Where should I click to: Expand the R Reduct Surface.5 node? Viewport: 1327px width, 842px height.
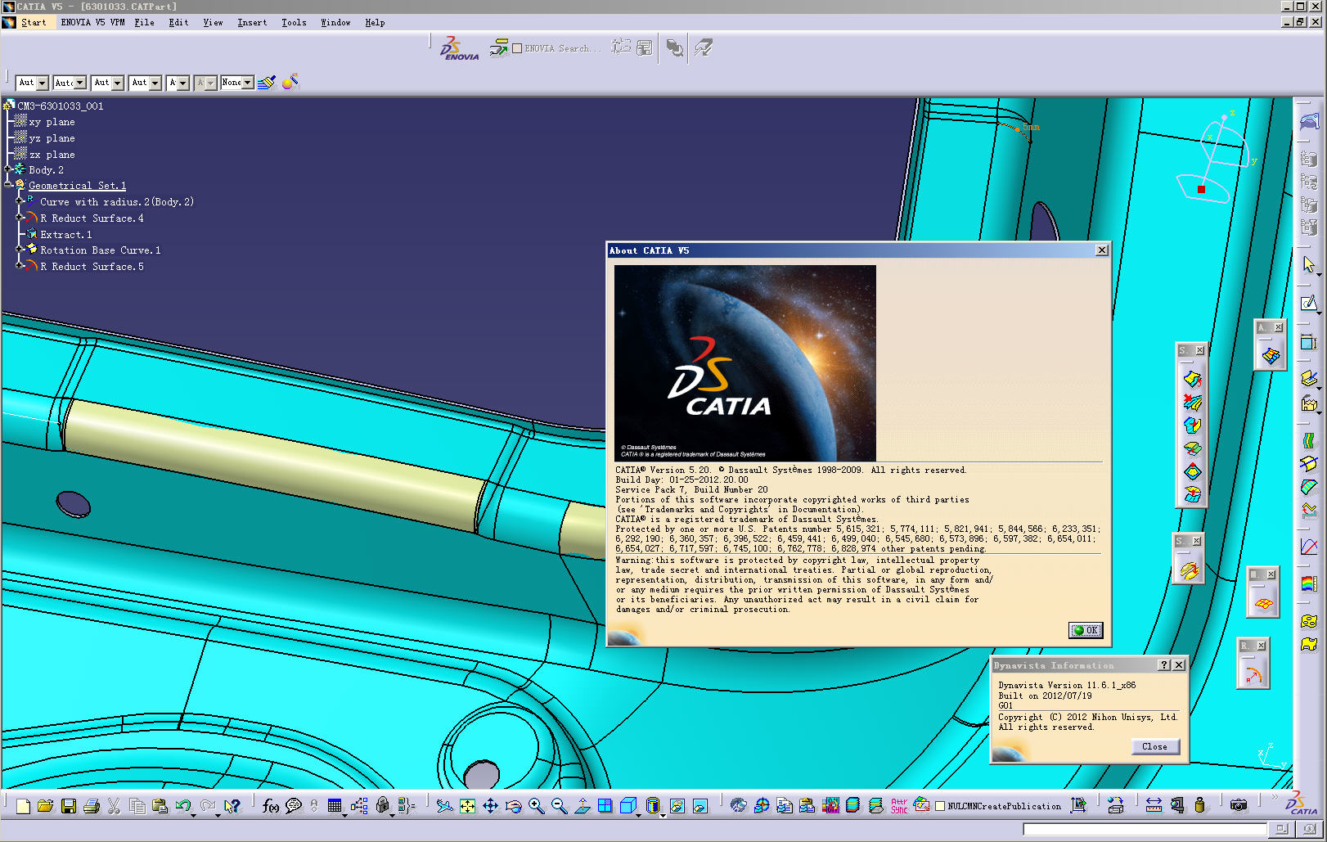[20, 267]
